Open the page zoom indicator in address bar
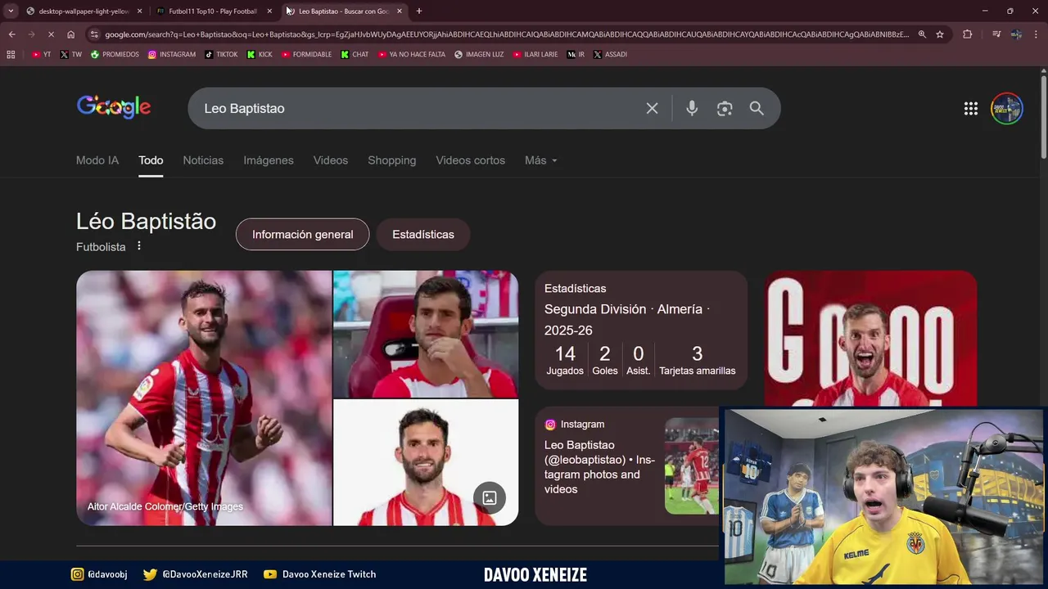 tap(922, 34)
